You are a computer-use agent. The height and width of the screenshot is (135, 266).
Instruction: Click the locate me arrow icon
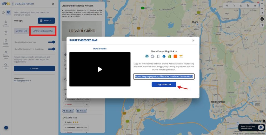pyautogui.click(x=262, y=25)
